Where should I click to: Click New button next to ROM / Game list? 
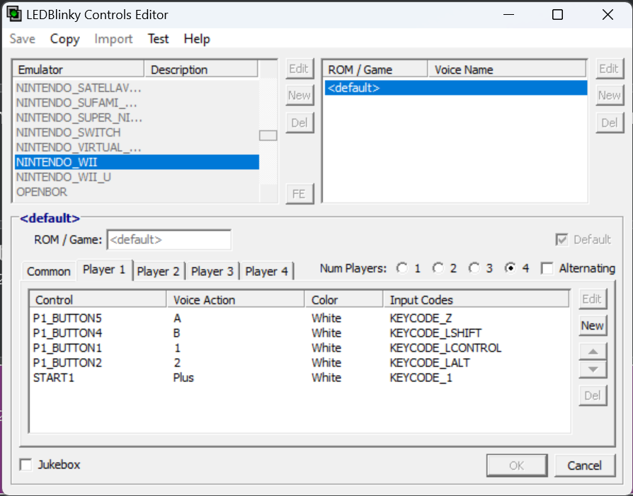click(x=609, y=96)
